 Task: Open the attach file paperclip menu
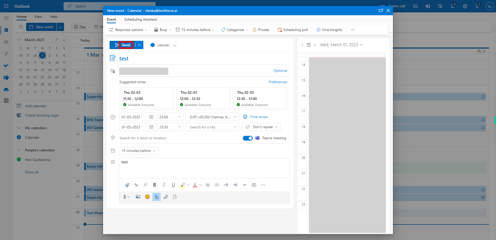[126, 197]
